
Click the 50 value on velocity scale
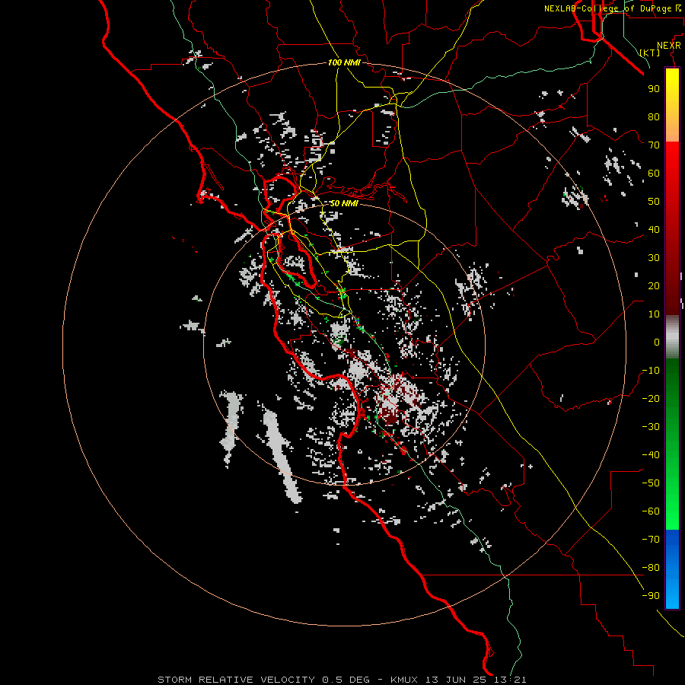654,202
